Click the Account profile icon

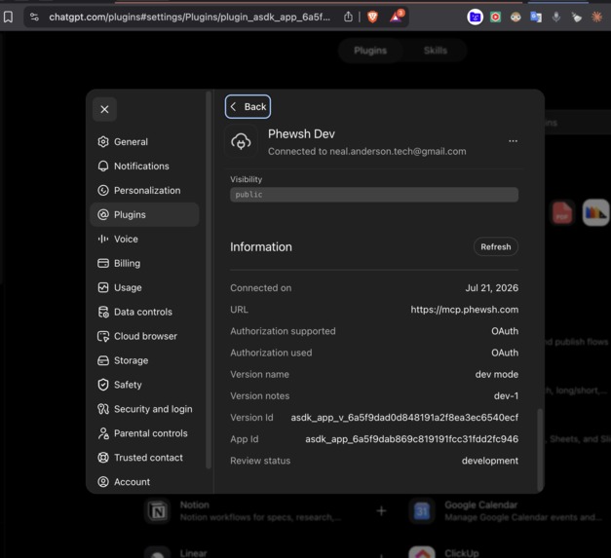tap(103, 482)
